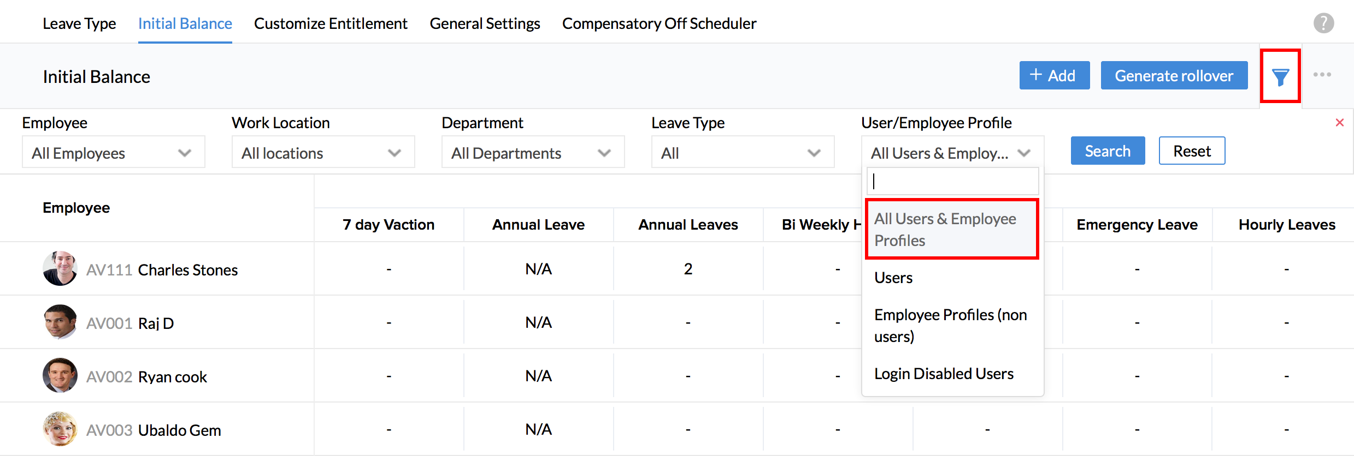Open the help question mark icon
This screenshot has height=456, width=1354.
coord(1323,23)
